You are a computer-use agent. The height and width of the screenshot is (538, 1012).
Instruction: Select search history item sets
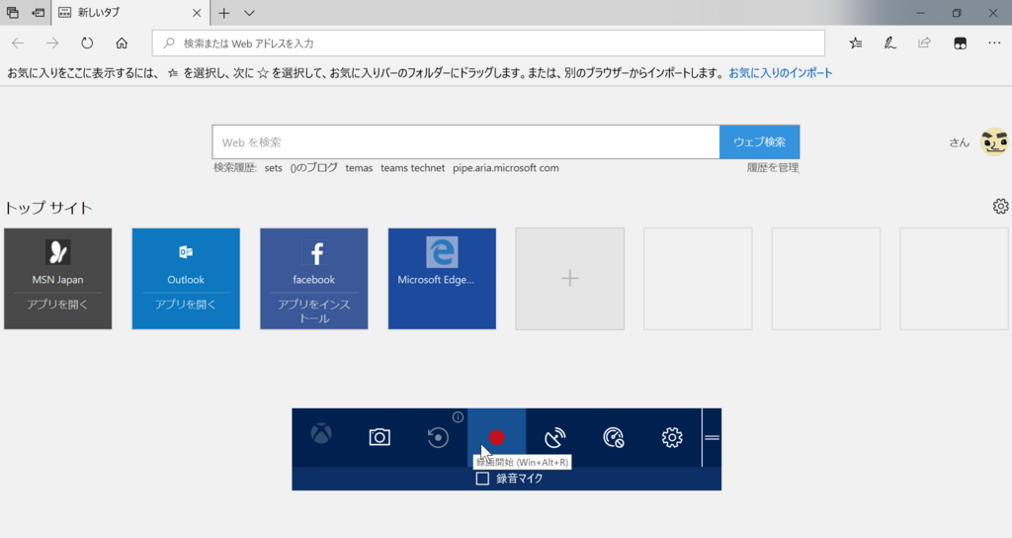coord(273,168)
